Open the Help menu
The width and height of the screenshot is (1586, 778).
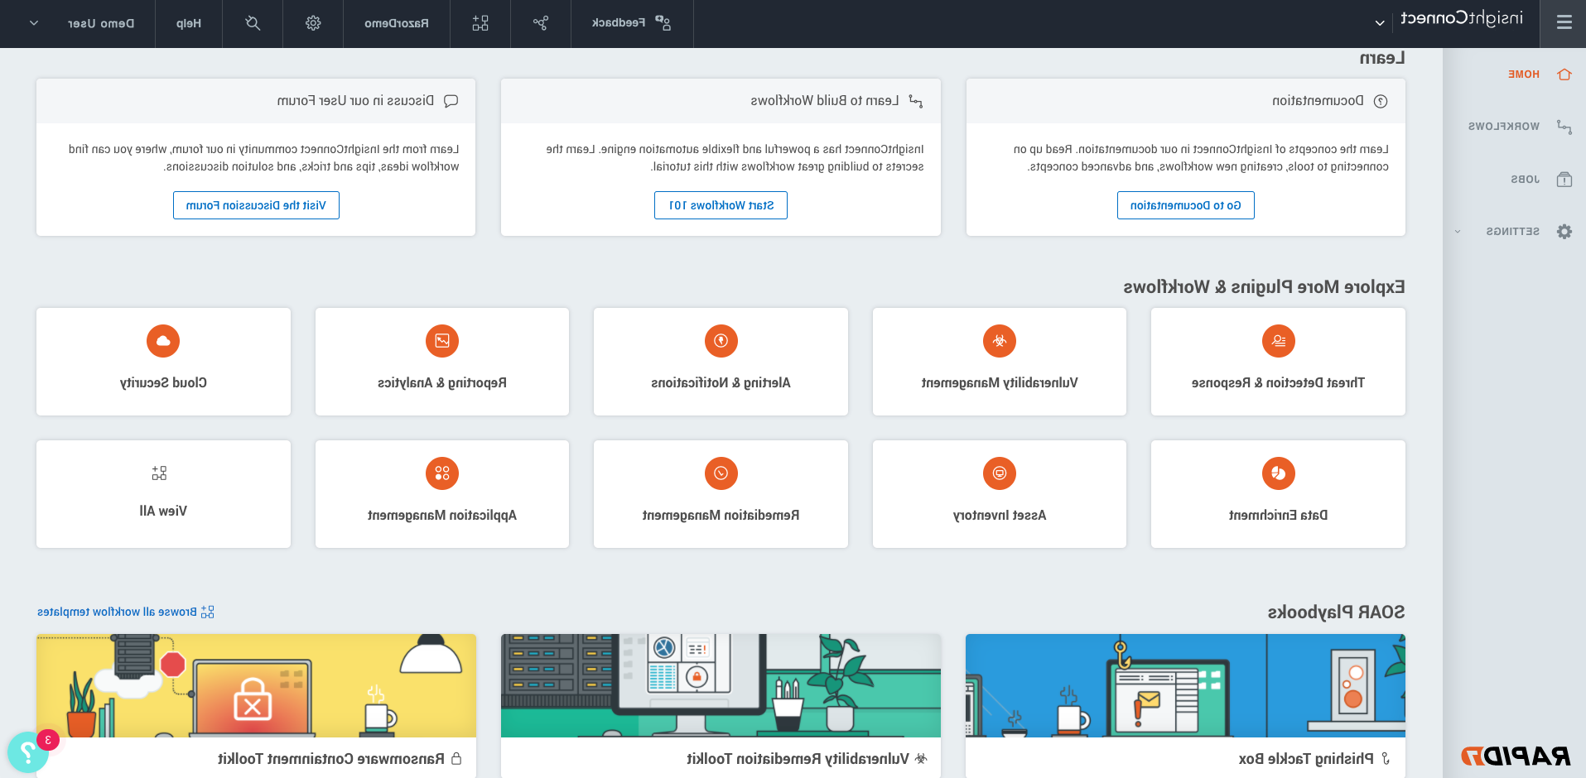[189, 23]
